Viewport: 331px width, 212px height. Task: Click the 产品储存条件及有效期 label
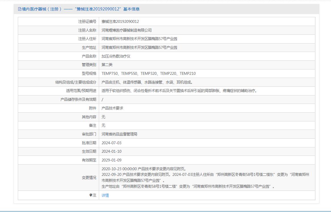pyautogui.click(x=78, y=99)
